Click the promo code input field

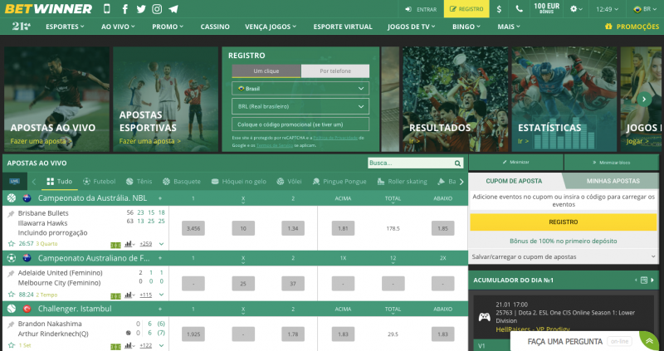[x=300, y=124]
